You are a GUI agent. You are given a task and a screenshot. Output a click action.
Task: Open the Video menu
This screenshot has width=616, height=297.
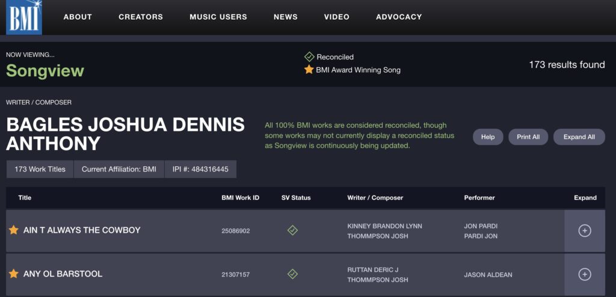pyautogui.click(x=337, y=17)
